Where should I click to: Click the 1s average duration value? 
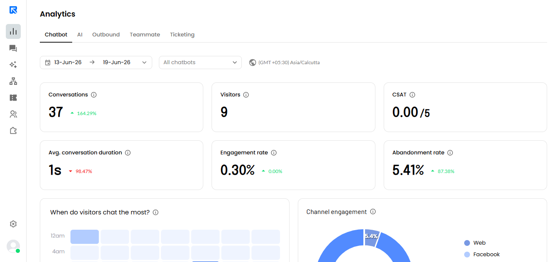click(55, 170)
